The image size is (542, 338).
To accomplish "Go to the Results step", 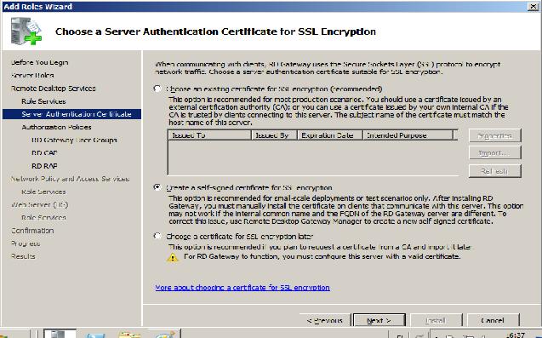I will (23, 256).
